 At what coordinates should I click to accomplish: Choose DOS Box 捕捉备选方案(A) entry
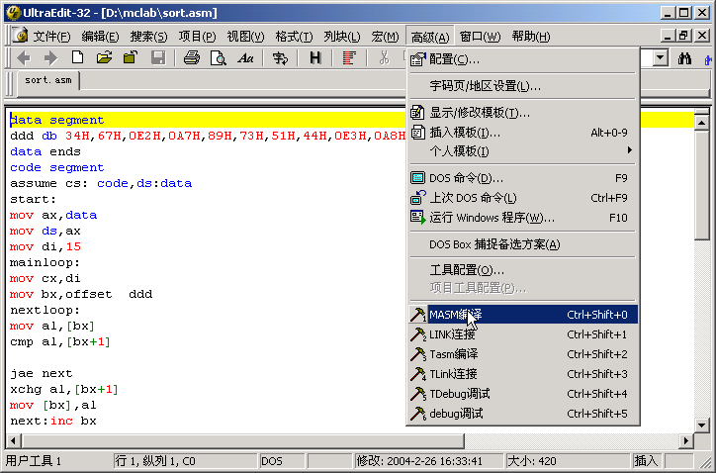[523, 244]
